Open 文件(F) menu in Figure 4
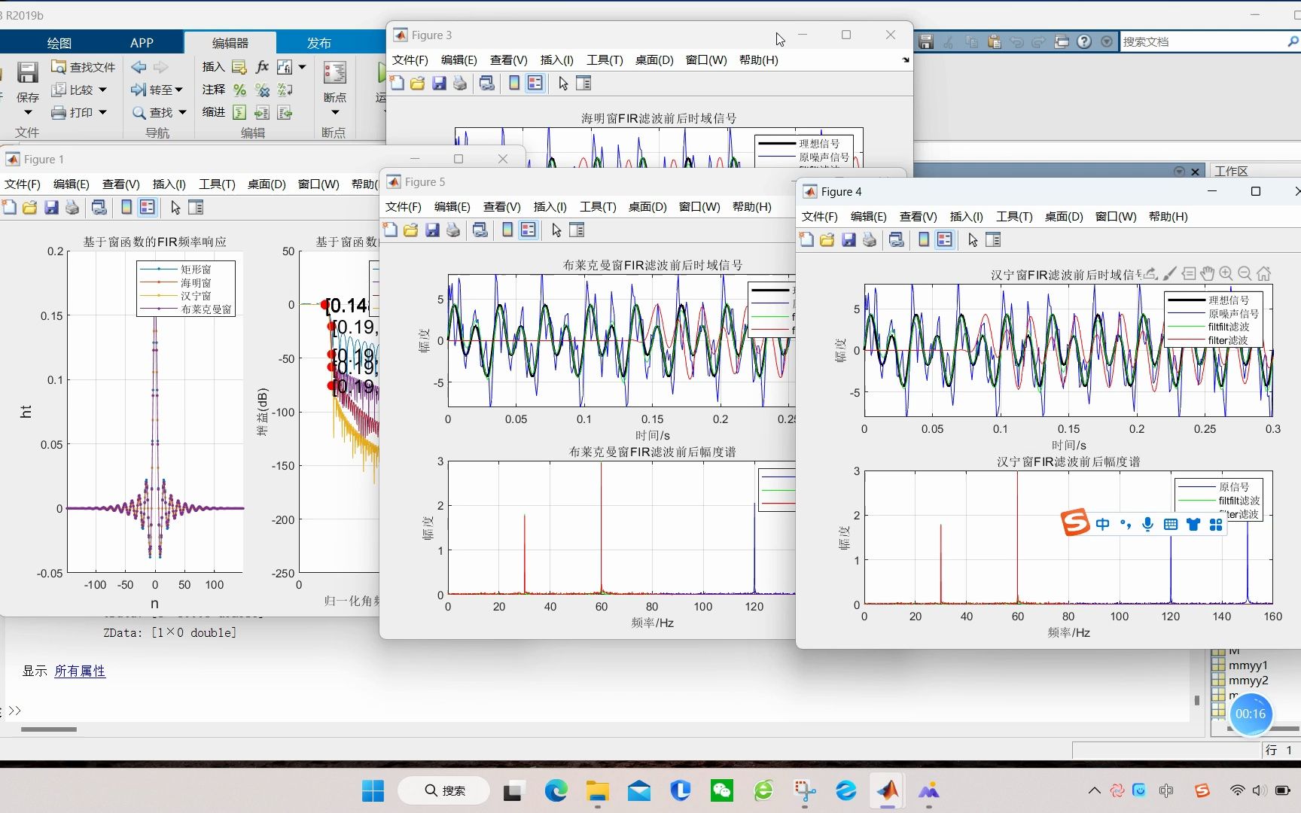The width and height of the screenshot is (1301, 813). (819, 217)
